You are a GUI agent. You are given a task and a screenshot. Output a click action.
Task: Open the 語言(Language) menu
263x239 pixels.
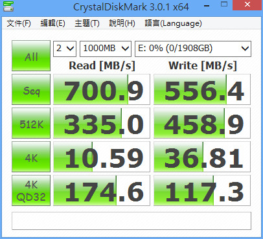tap(174, 23)
